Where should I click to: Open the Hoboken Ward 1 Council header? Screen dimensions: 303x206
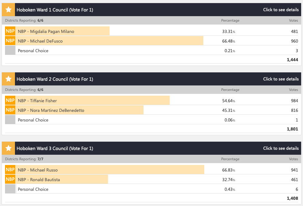(55, 10)
